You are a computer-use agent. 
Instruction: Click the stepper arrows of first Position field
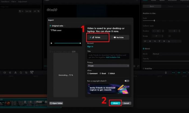[x=163, y=31]
